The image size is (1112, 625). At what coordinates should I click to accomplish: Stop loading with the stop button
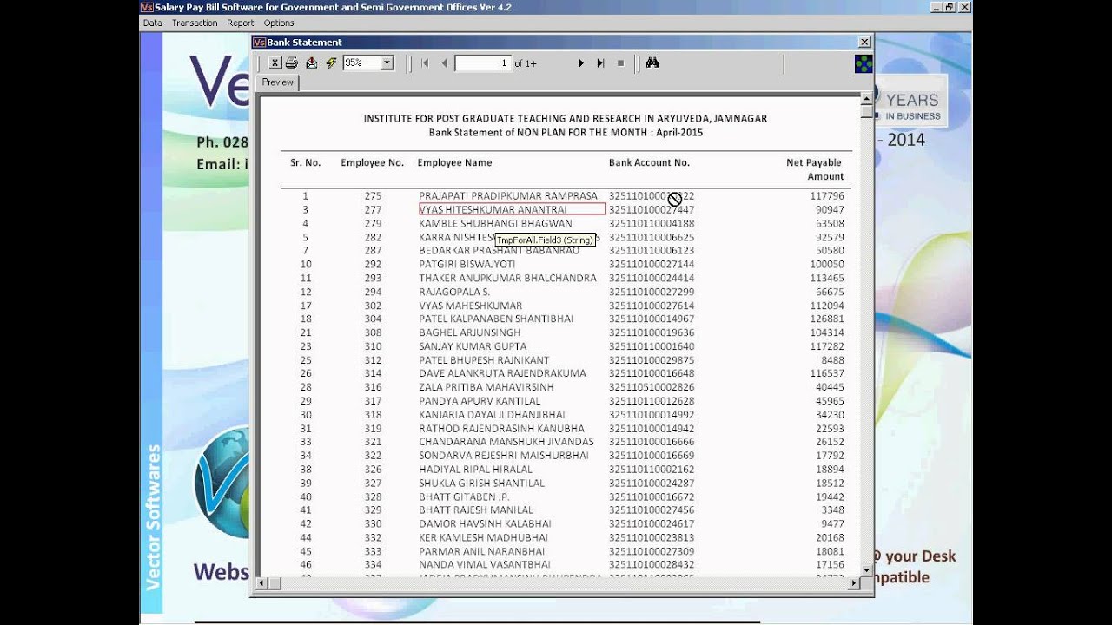[x=620, y=62]
